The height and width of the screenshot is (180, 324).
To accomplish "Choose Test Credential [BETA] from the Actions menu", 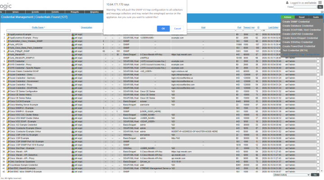I will coord(295,50).
